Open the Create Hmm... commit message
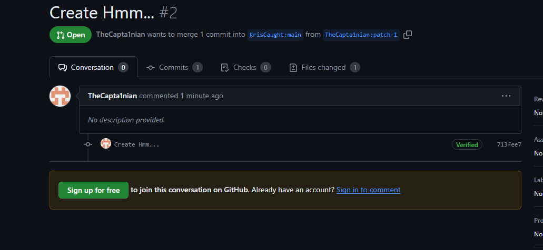 (x=137, y=144)
